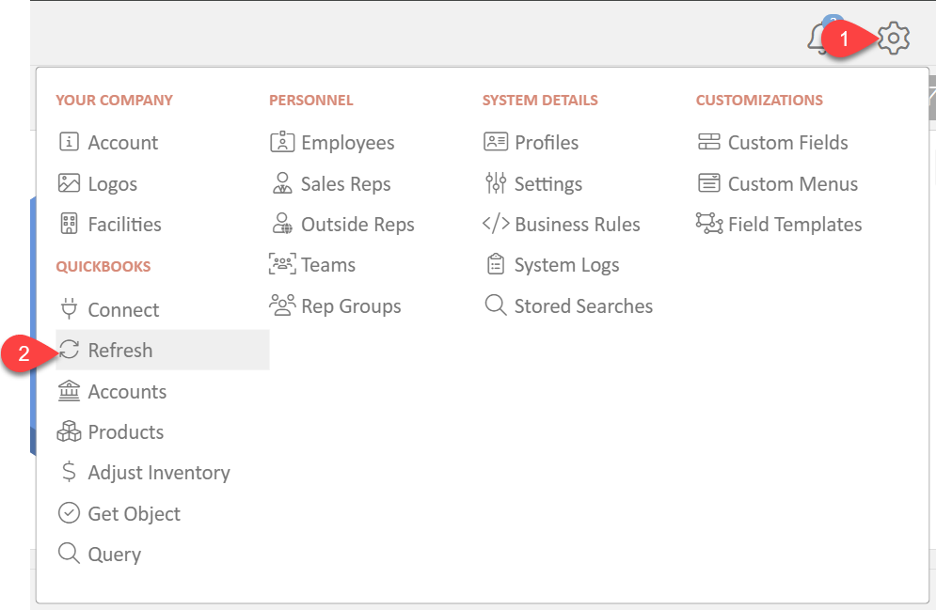Click the Refresh circular arrows icon
This screenshot has height=610, width=936.
coord(70,350)
